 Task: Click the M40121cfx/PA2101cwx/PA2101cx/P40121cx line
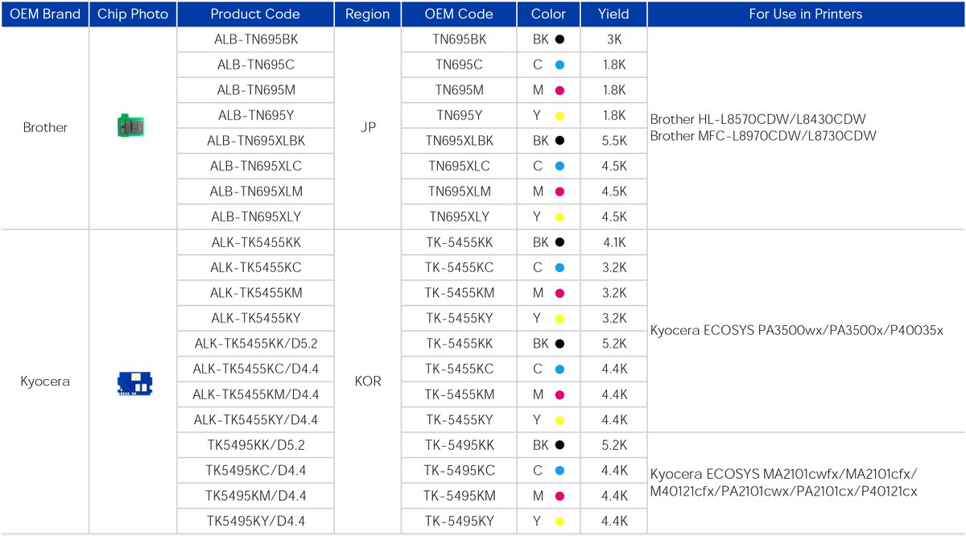pos(783,491)
